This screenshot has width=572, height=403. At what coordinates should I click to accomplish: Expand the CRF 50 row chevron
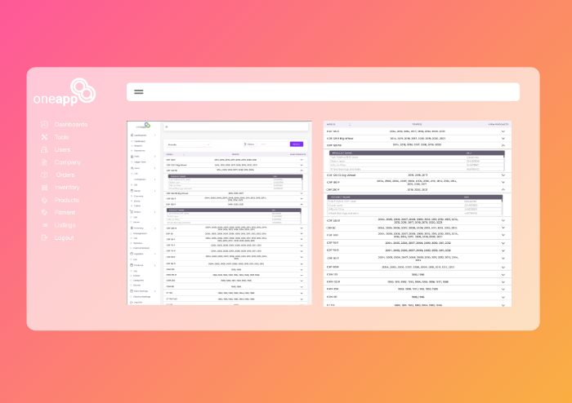click(503, 228)
